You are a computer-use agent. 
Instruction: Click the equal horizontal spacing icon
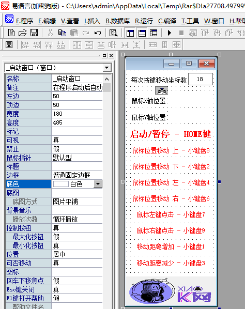[125, 45]
